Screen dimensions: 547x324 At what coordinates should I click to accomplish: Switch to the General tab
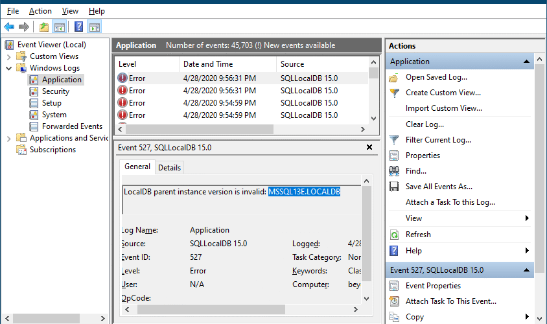click(x=137, y=167)
